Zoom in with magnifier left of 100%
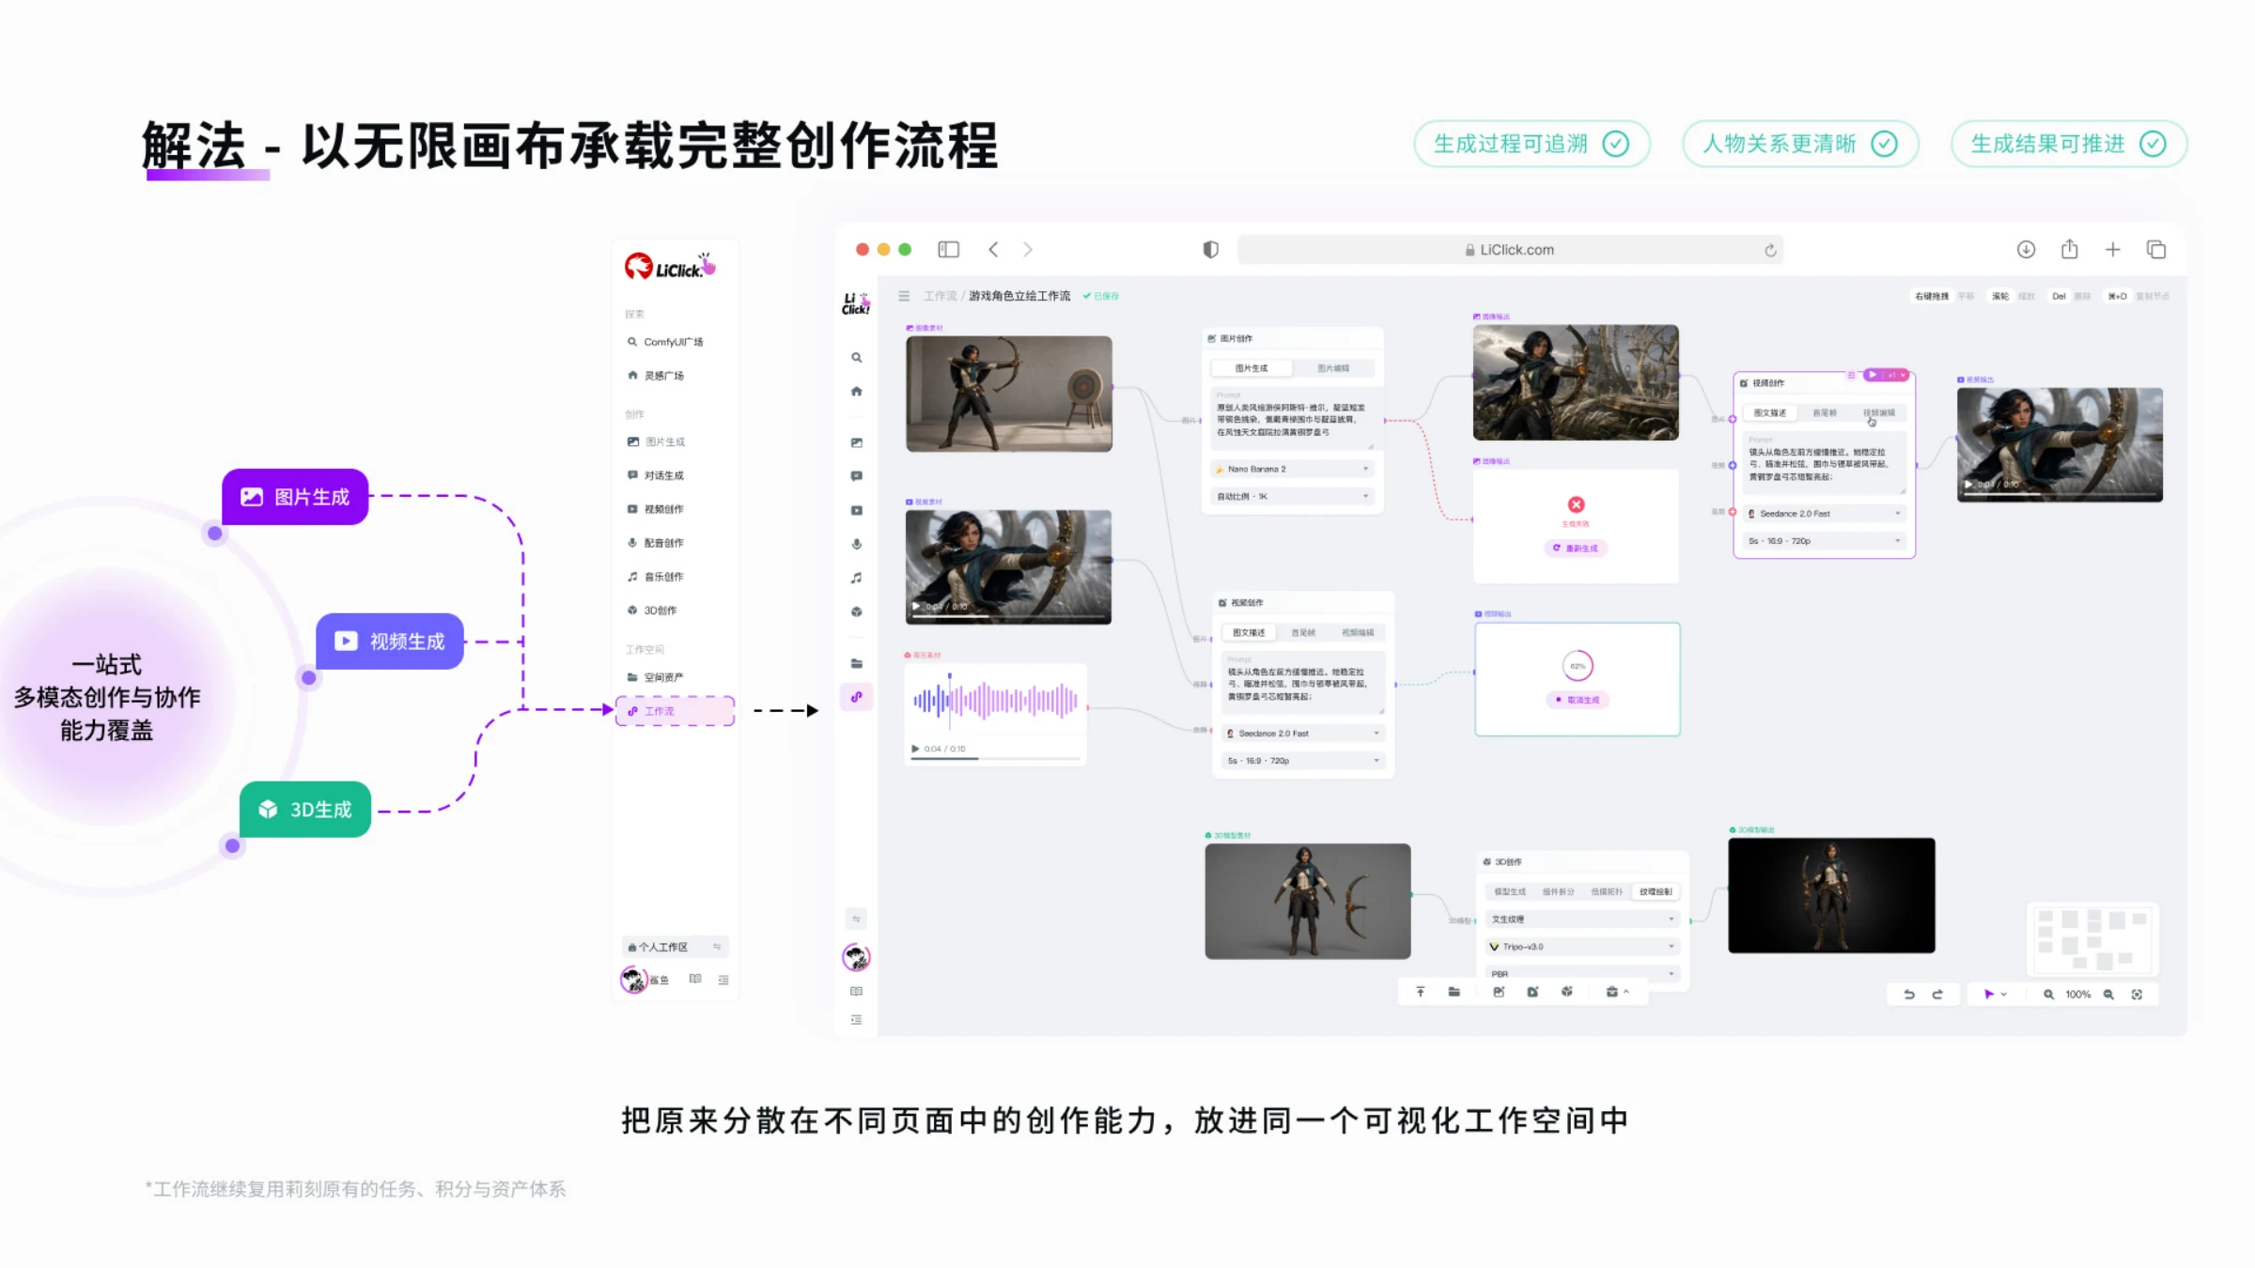Image resolution: width=2255 pixels, height=1268 pixels. [x=2048, y=995]
